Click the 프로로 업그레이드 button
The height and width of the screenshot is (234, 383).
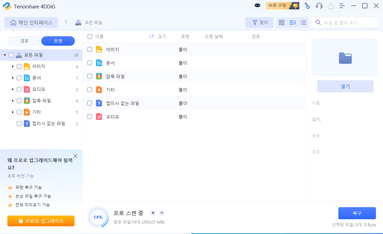41,221
